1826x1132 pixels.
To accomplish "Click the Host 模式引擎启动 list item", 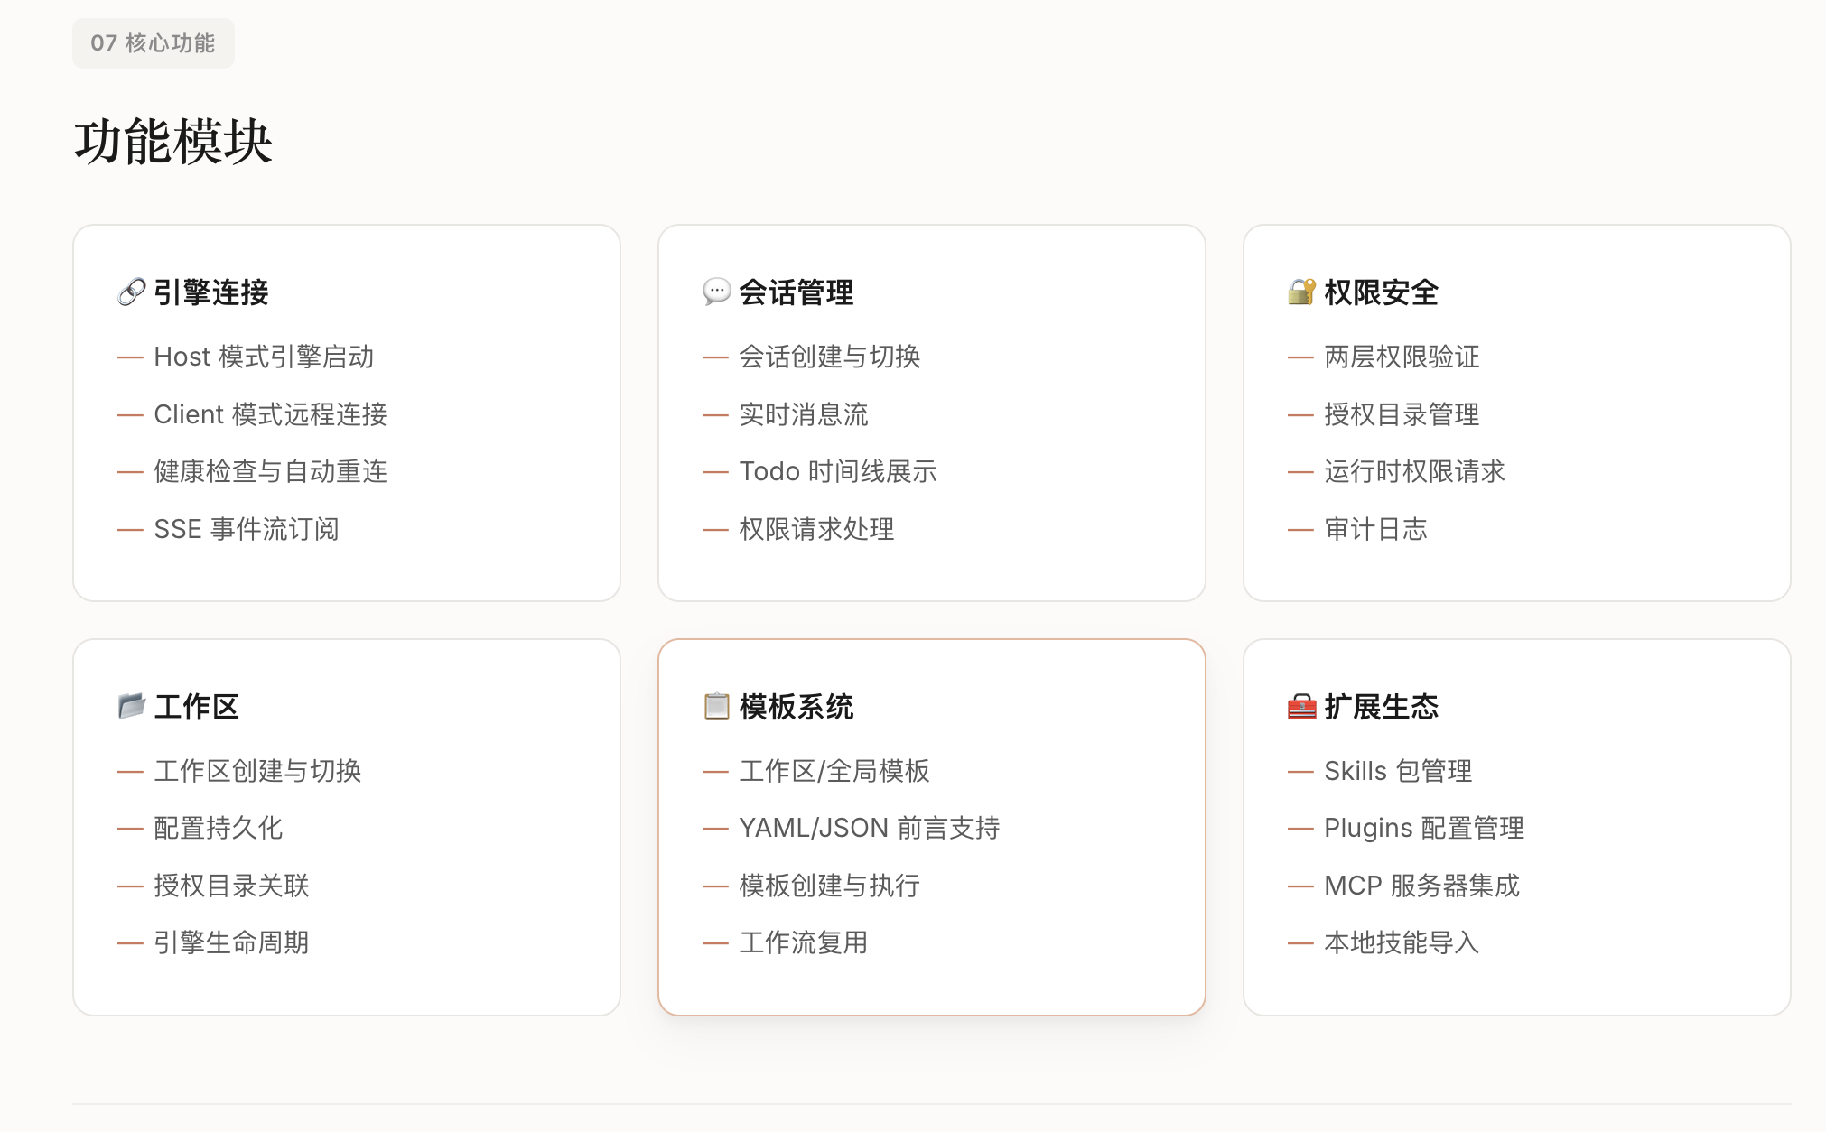I will click(x=263, y=357).
